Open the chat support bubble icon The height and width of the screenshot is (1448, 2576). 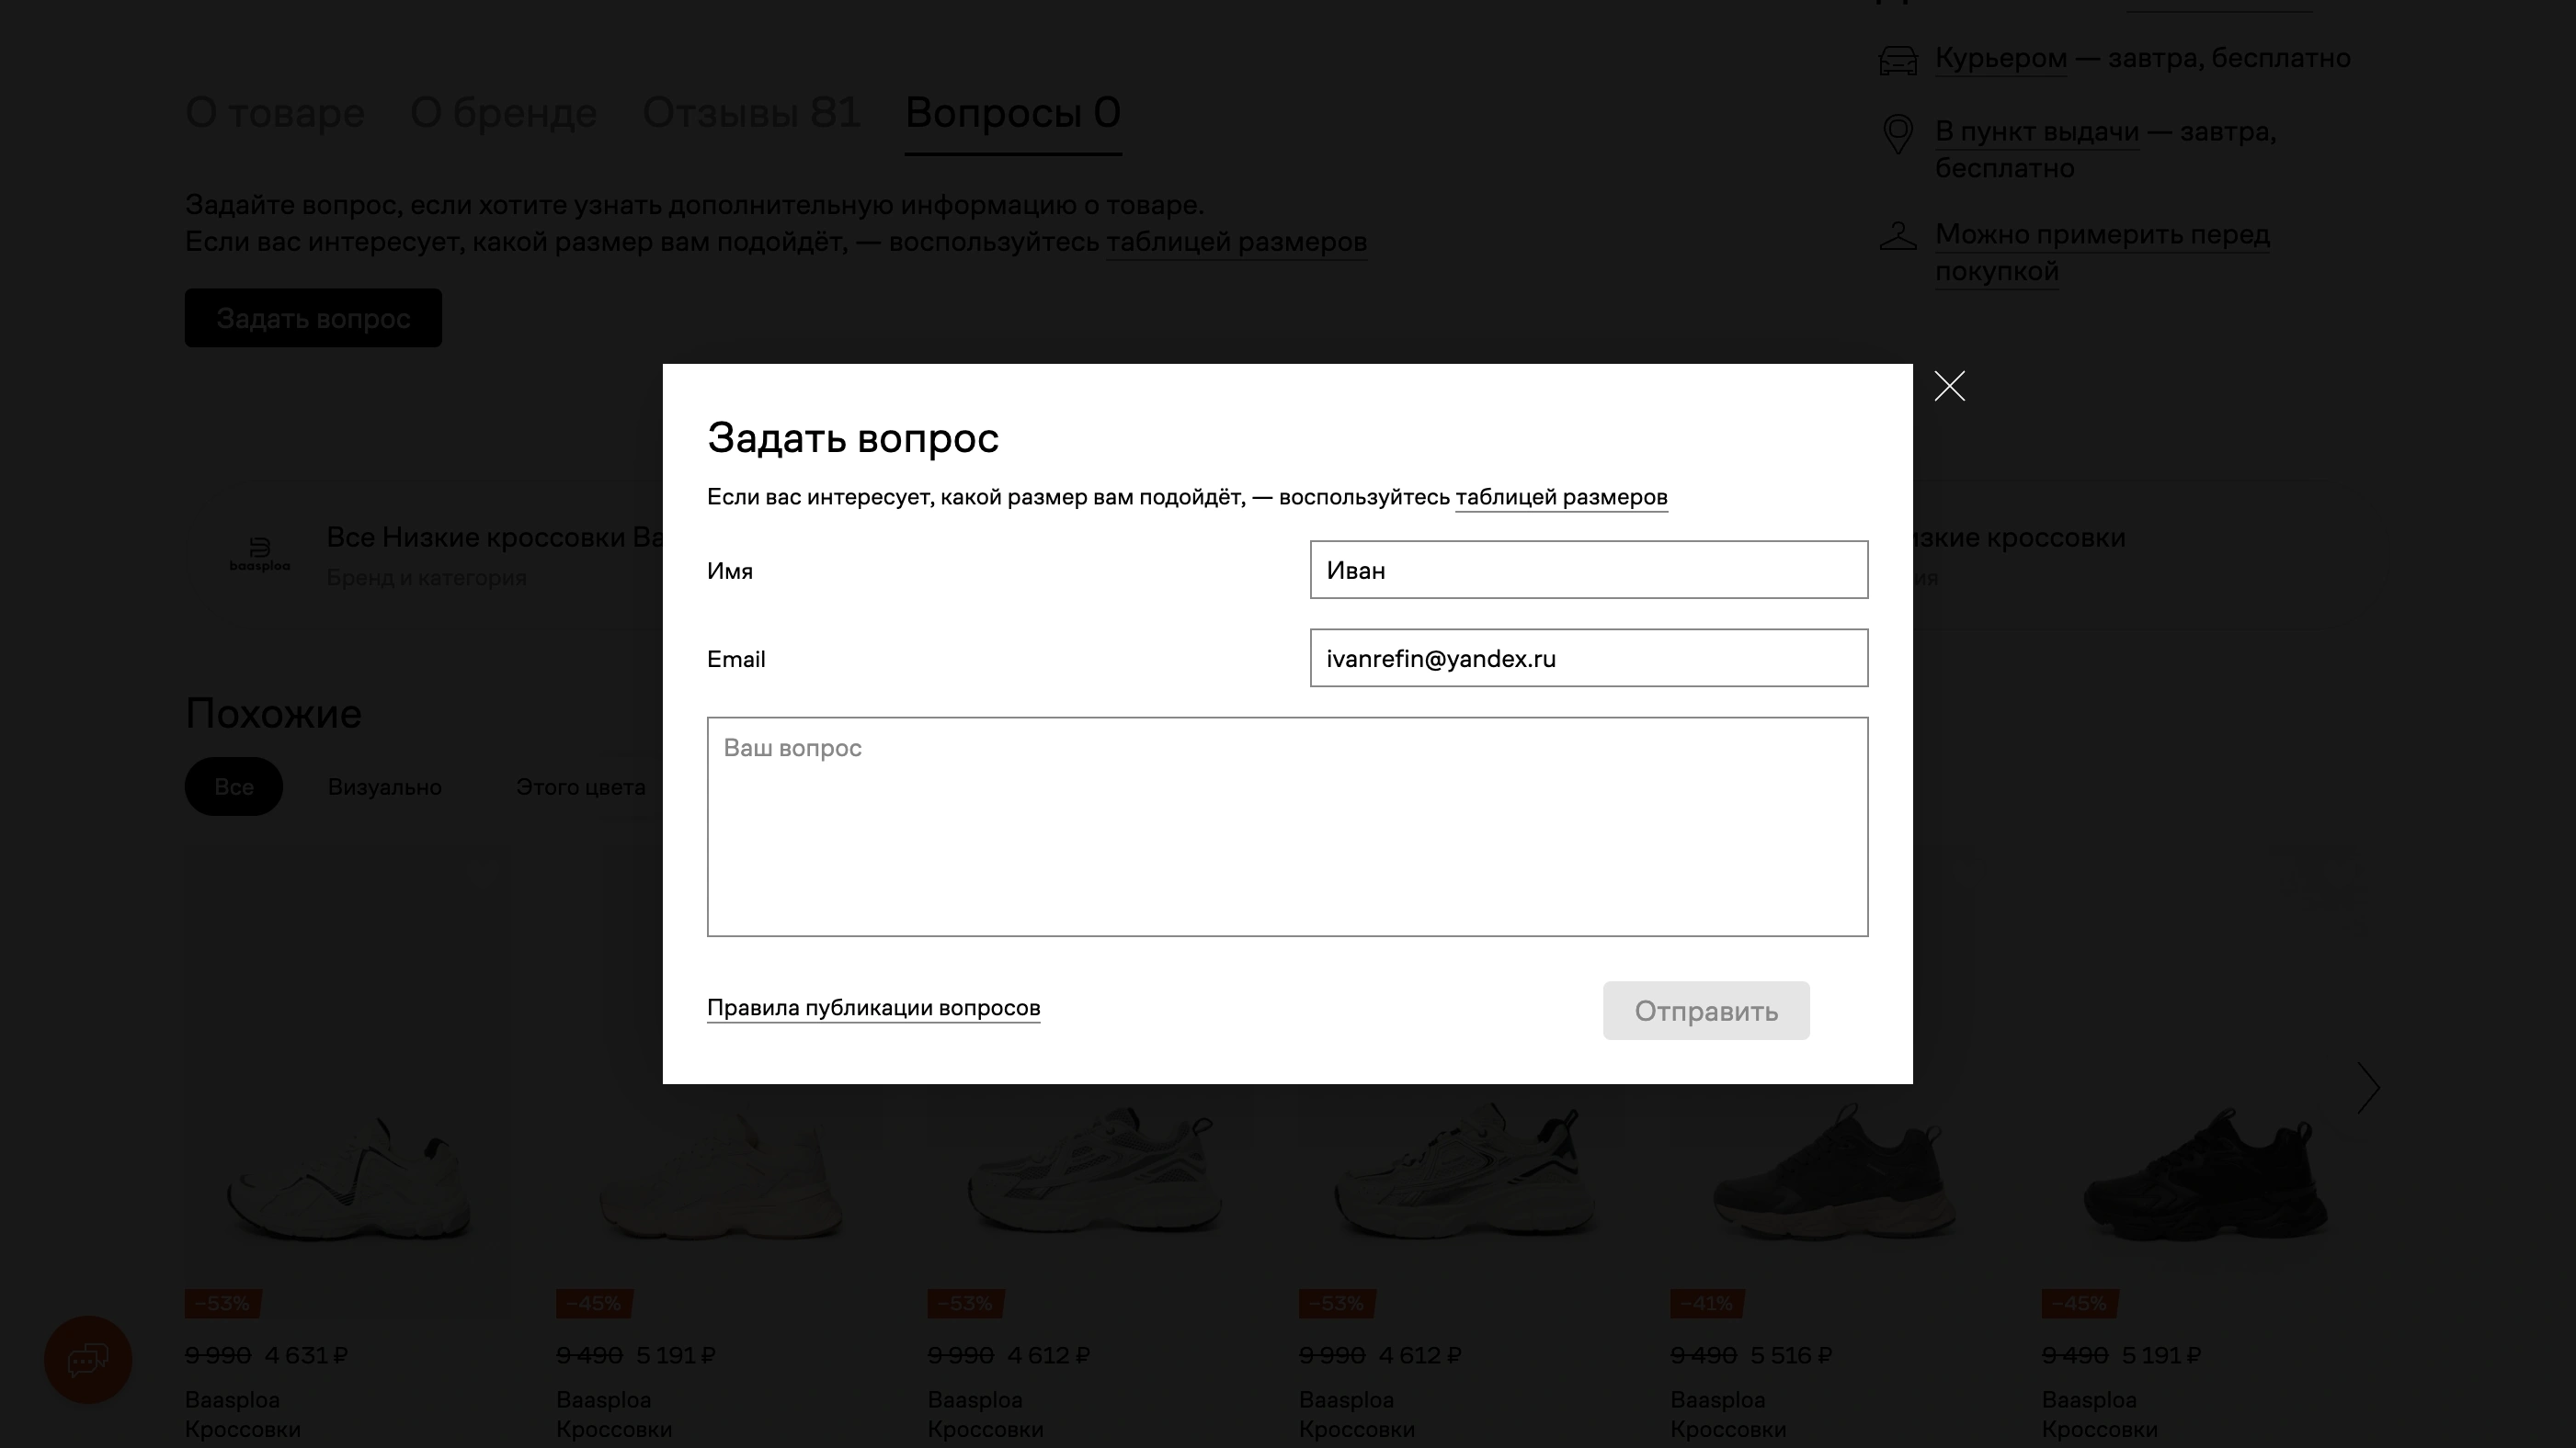[88, 1359]
